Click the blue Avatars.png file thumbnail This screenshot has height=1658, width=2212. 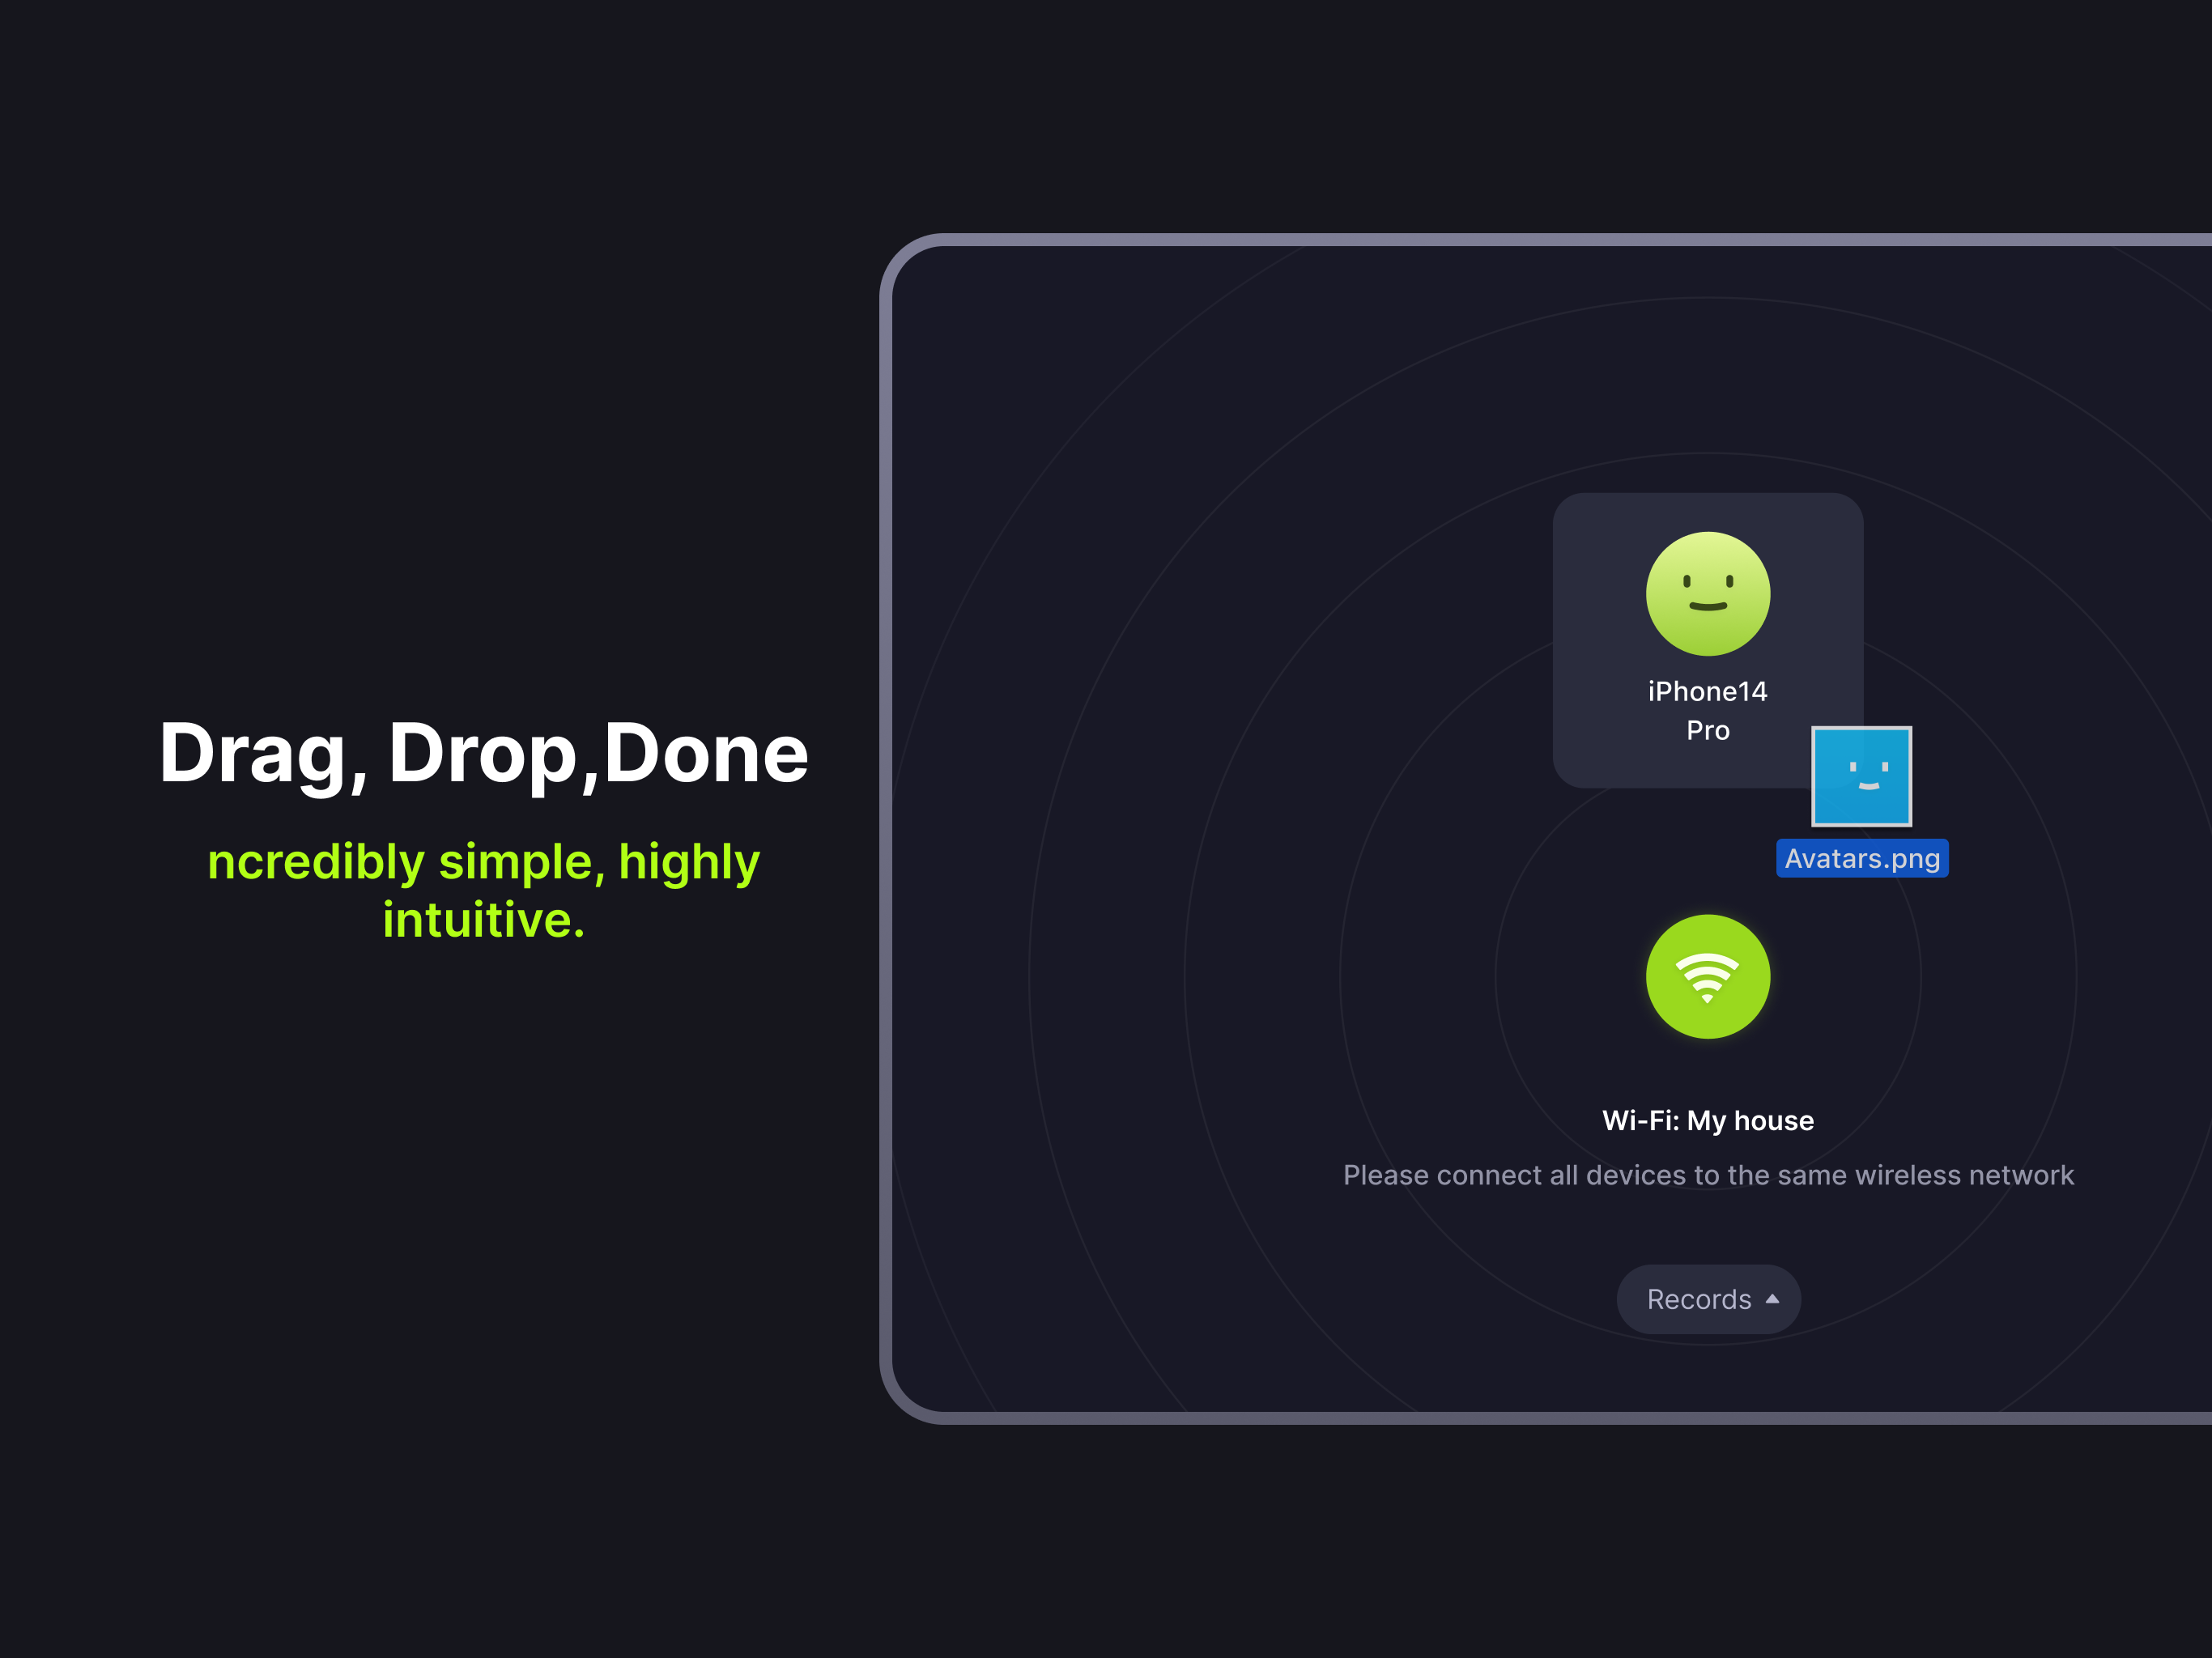(x=1862, y=776)
